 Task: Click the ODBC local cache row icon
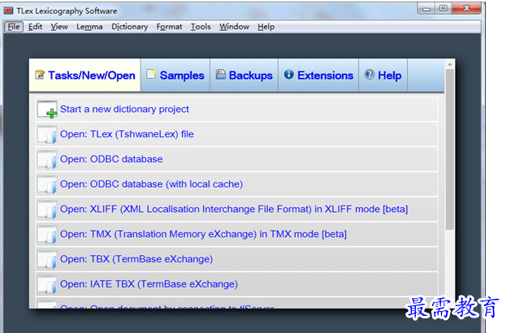47,184
